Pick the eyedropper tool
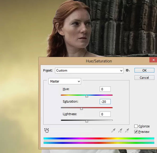 pyautogui.click(x=113, y=130)
